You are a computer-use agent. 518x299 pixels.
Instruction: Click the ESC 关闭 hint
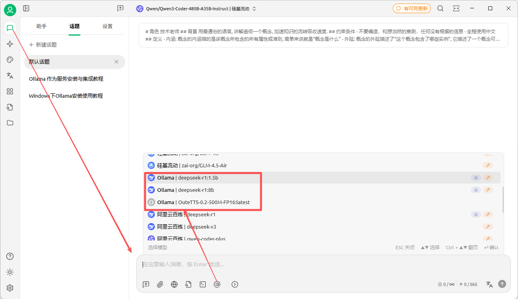click(405, 248)
